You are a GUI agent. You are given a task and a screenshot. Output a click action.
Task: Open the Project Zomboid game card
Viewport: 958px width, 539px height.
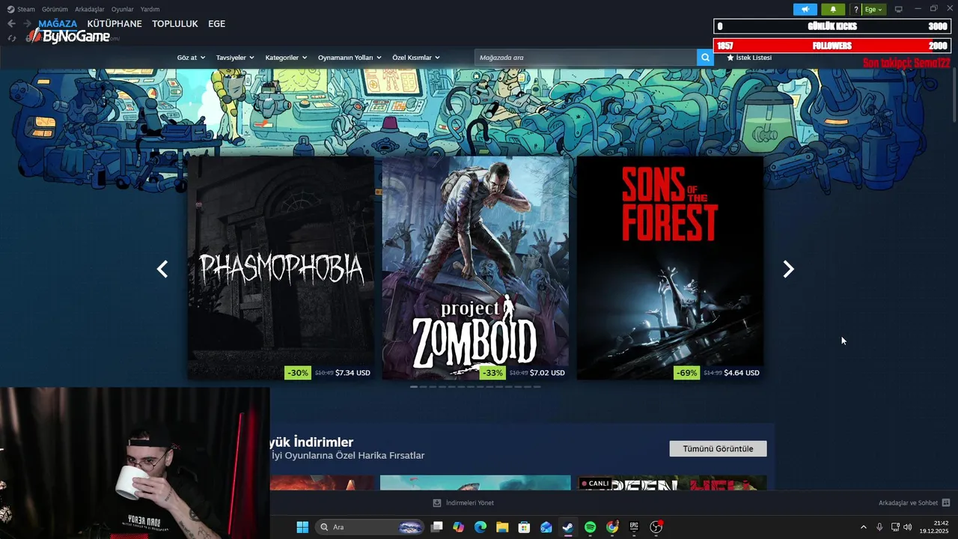tap(475, 268)
